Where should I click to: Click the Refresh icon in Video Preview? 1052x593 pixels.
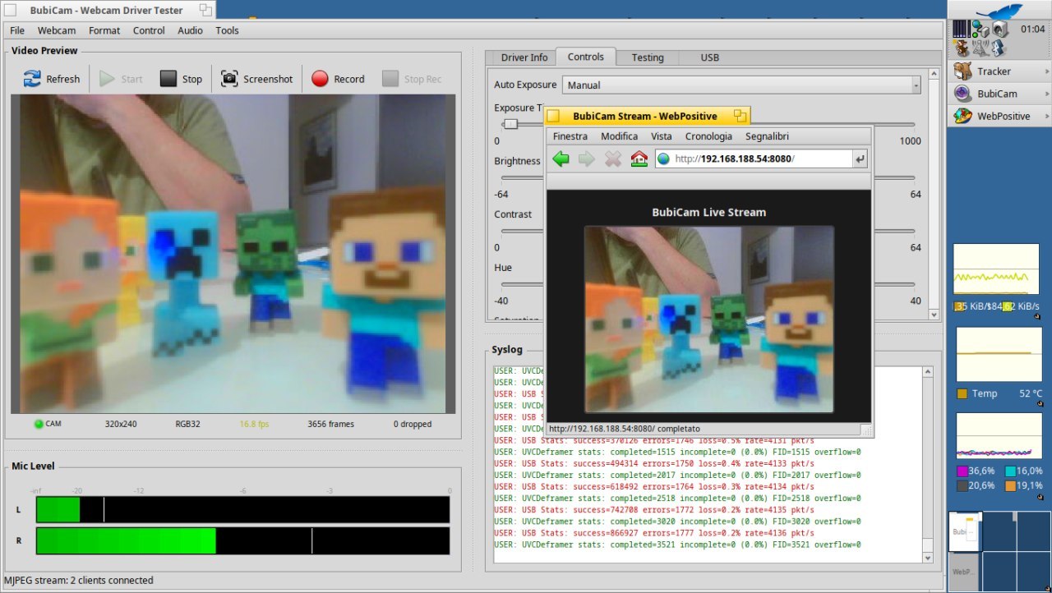coord(32,79)
